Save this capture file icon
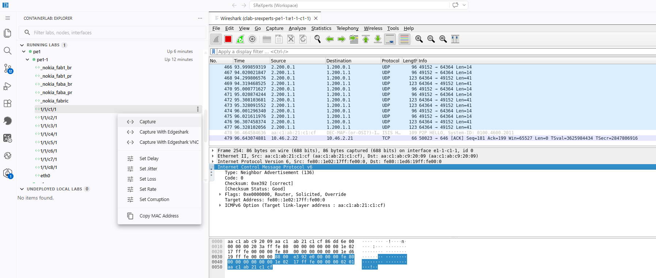 pos(279,39)
